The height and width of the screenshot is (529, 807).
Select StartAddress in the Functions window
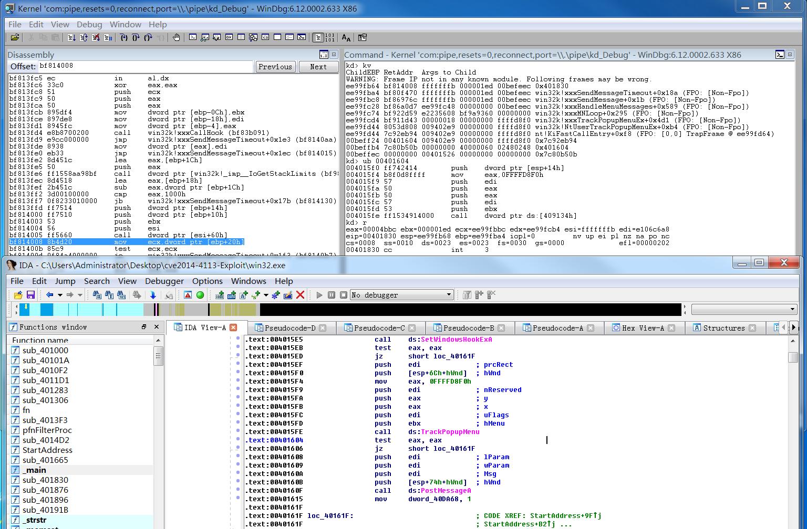[47, 450]
